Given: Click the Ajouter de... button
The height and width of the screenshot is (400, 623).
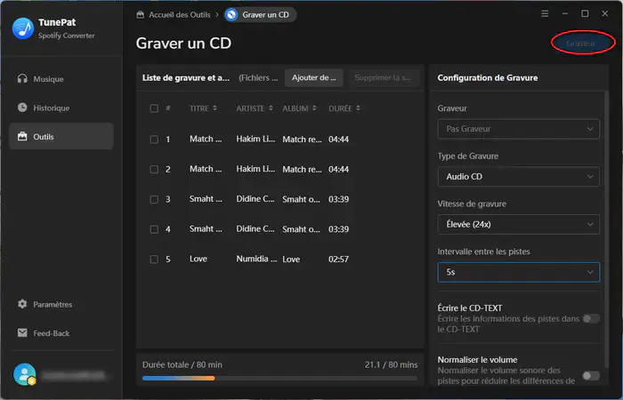Looking at the screenshot, I should 313,78.
